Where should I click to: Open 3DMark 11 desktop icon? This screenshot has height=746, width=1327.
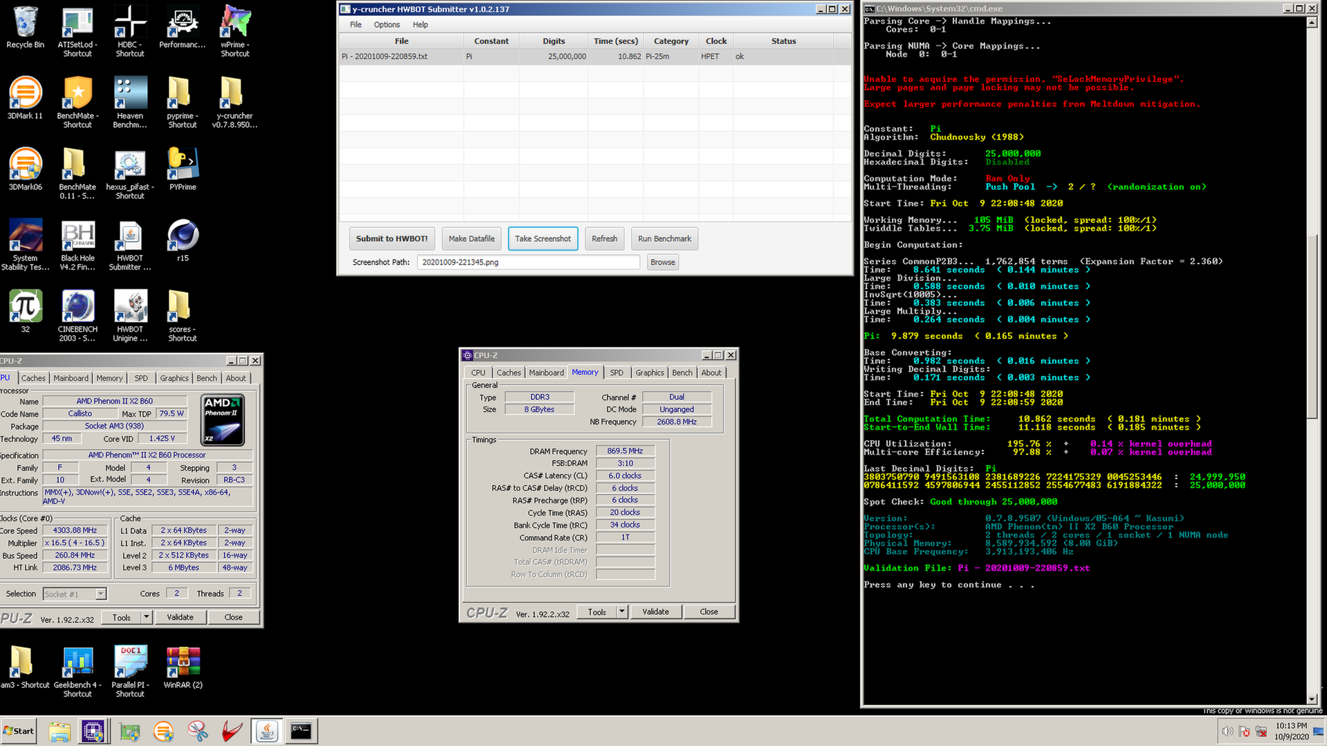[x=26, y=98]
